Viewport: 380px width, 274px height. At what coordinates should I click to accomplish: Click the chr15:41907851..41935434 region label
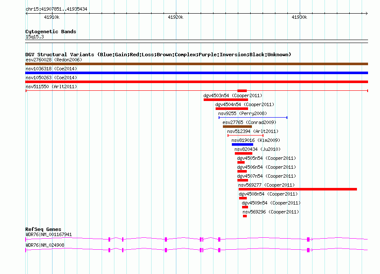click(x=56, y=9)
